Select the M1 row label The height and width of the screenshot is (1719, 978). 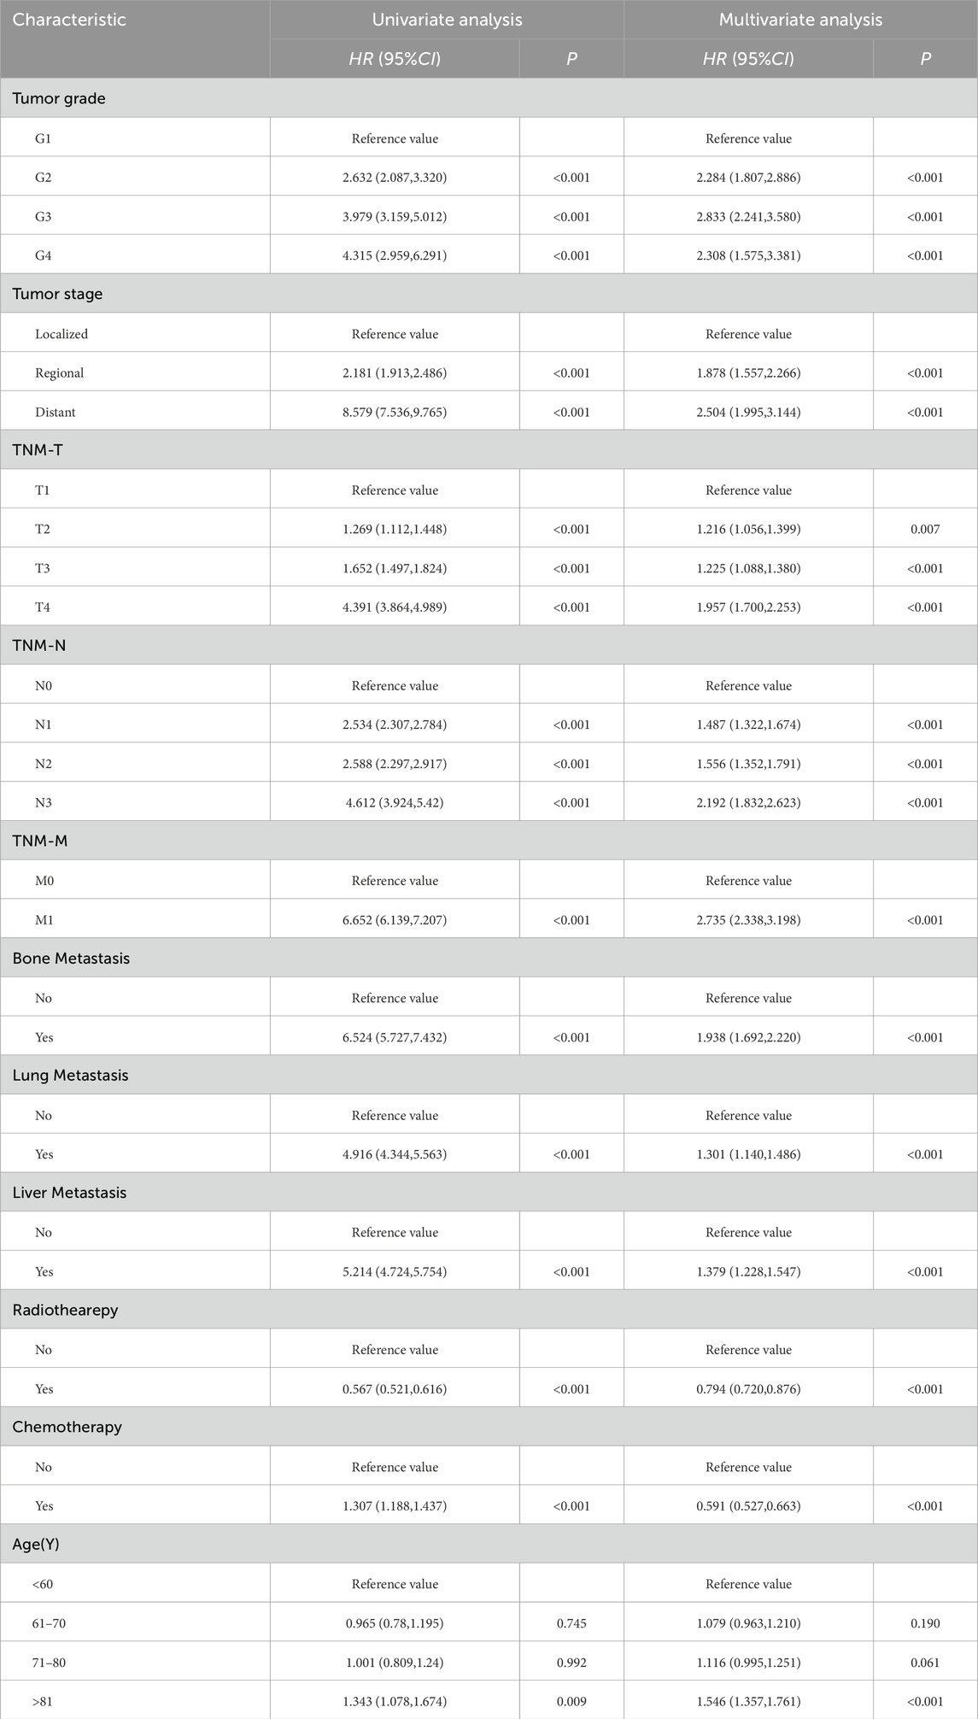click(x=44, y=920)
